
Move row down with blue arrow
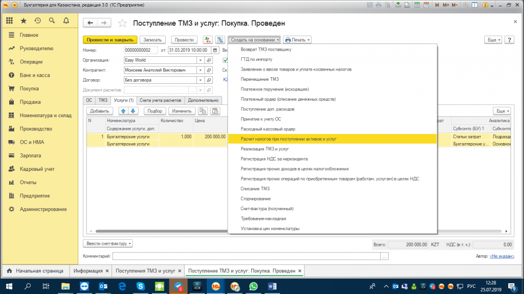click(x=133, y=111)
